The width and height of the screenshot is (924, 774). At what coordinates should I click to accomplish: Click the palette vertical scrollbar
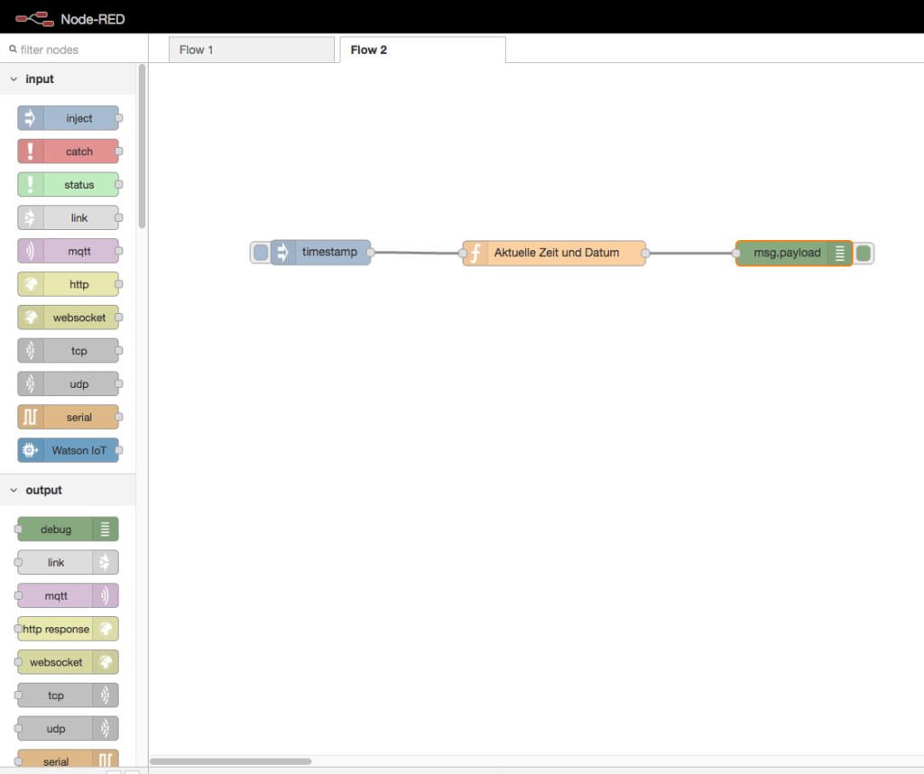point(142,146)
